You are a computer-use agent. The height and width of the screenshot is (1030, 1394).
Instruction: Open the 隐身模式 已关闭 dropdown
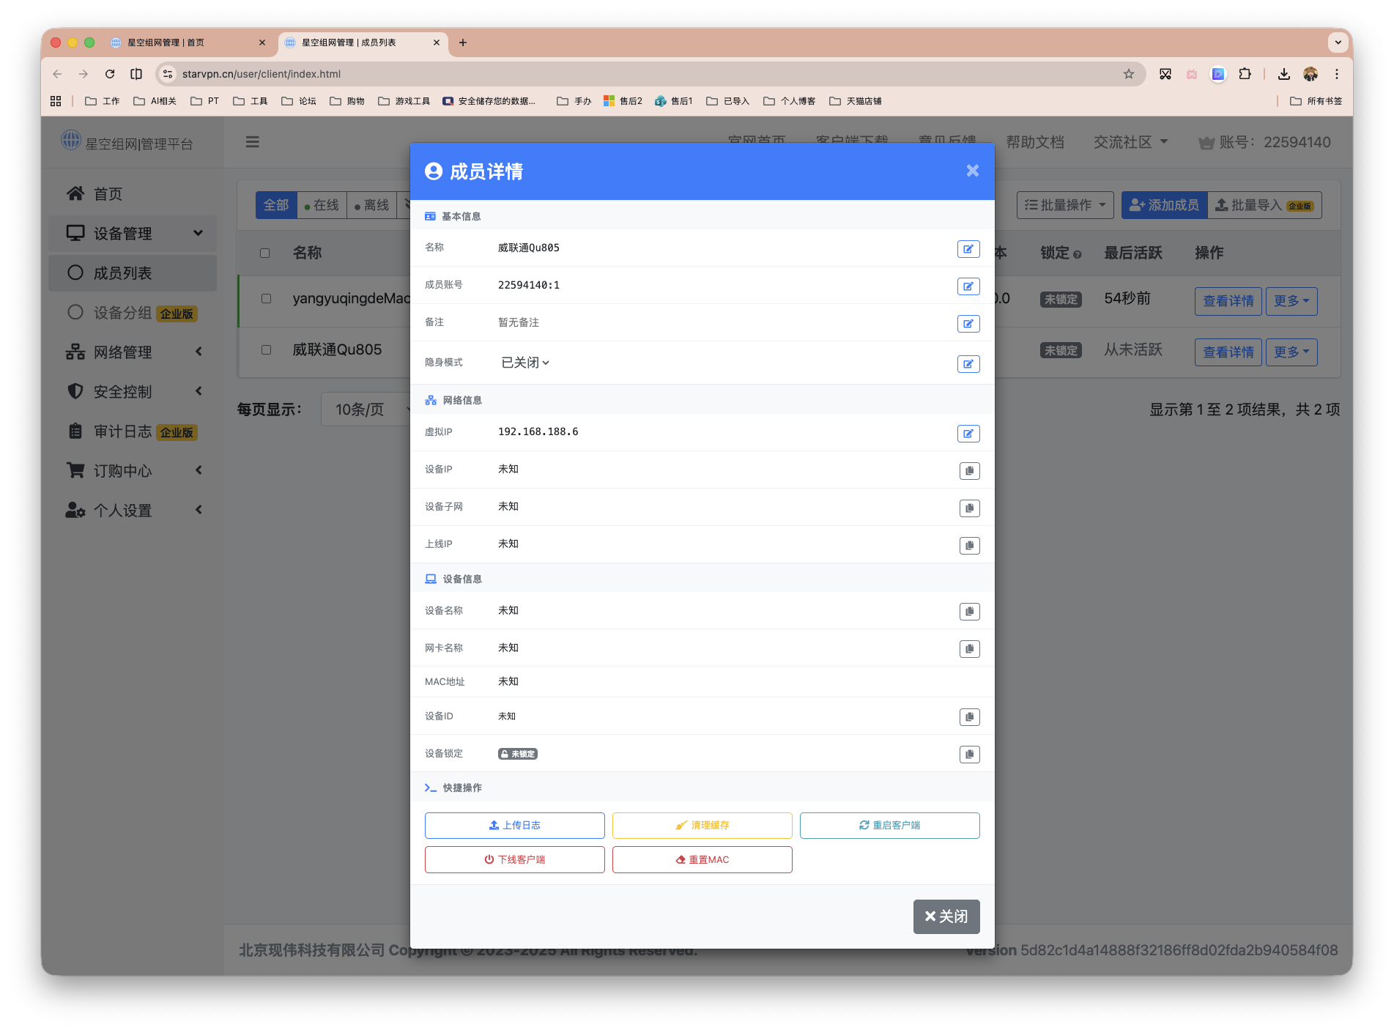[524, 363]
